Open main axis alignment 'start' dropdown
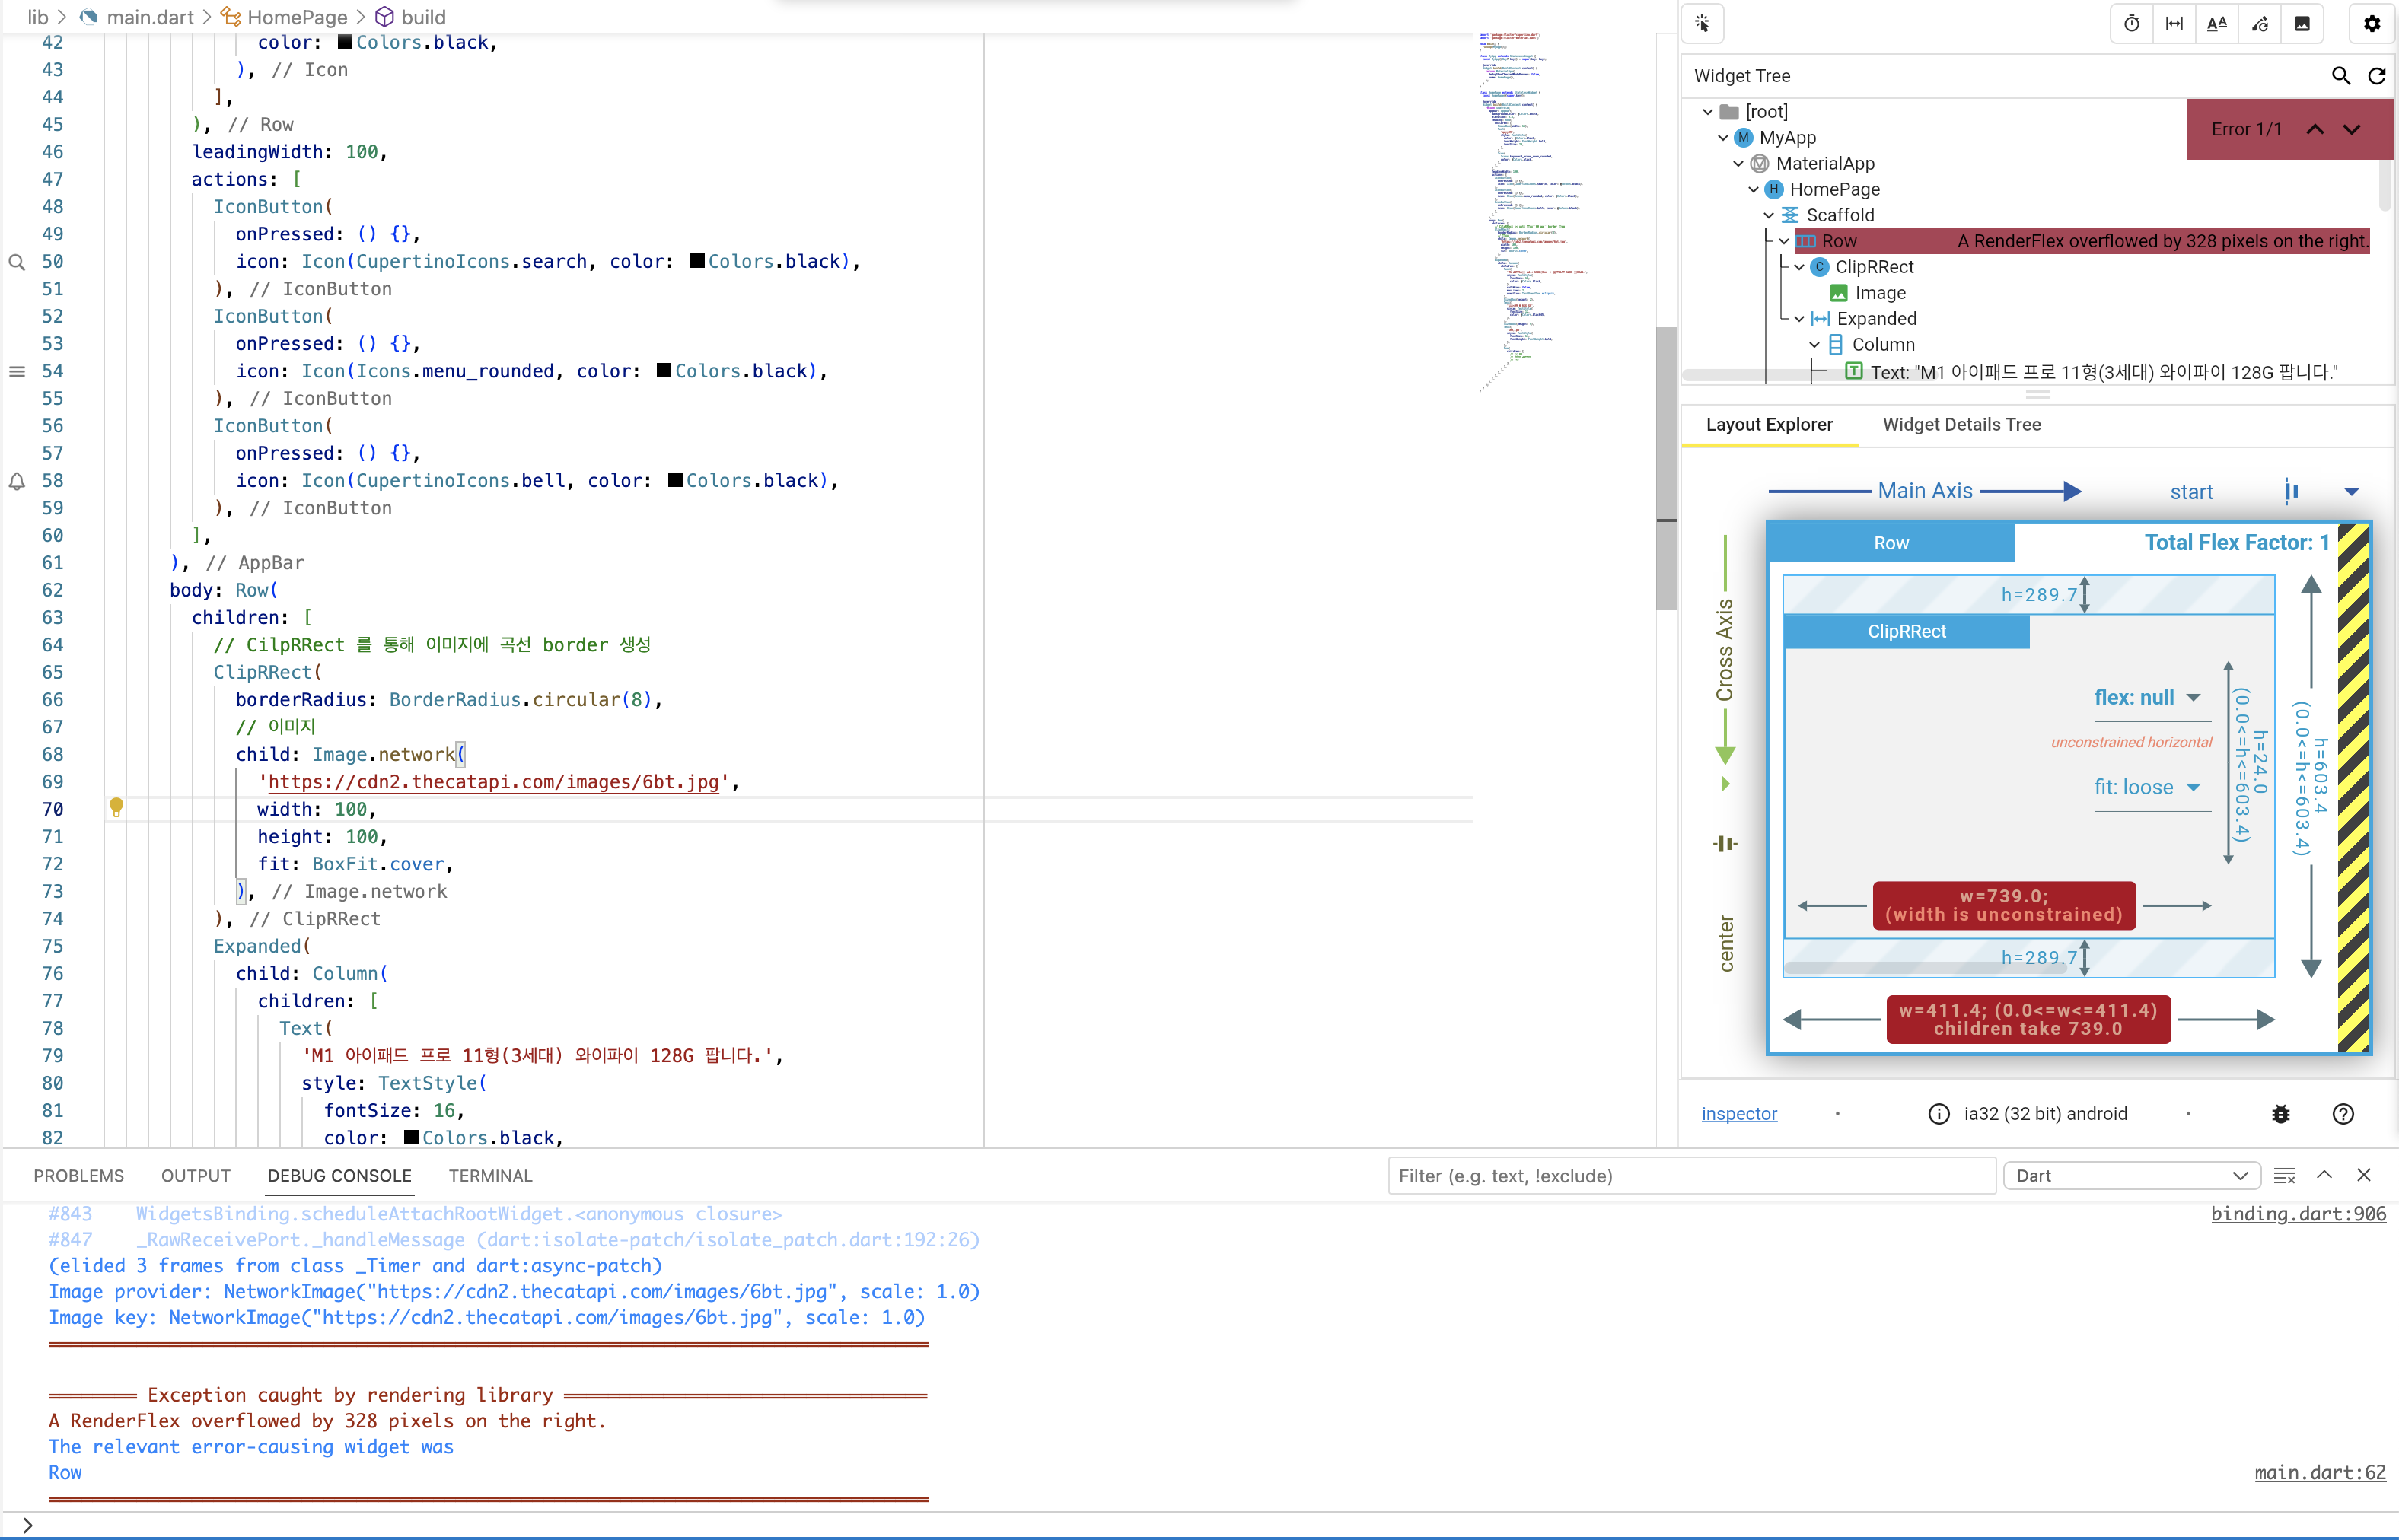This screenshot has height=1540, width=2399. pyautogui.click(x=2264, y=492)
